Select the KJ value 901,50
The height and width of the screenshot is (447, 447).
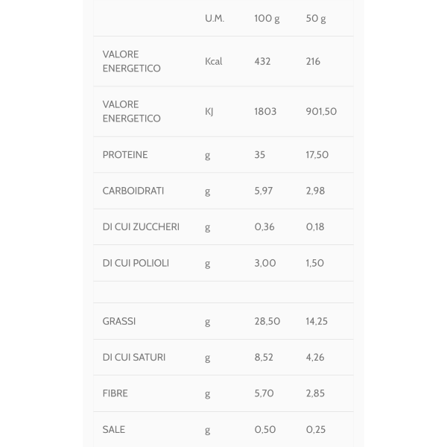coord(321,111)
